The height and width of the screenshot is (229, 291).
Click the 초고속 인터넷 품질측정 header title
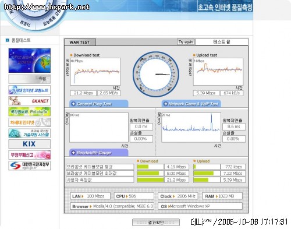(225, 8)
